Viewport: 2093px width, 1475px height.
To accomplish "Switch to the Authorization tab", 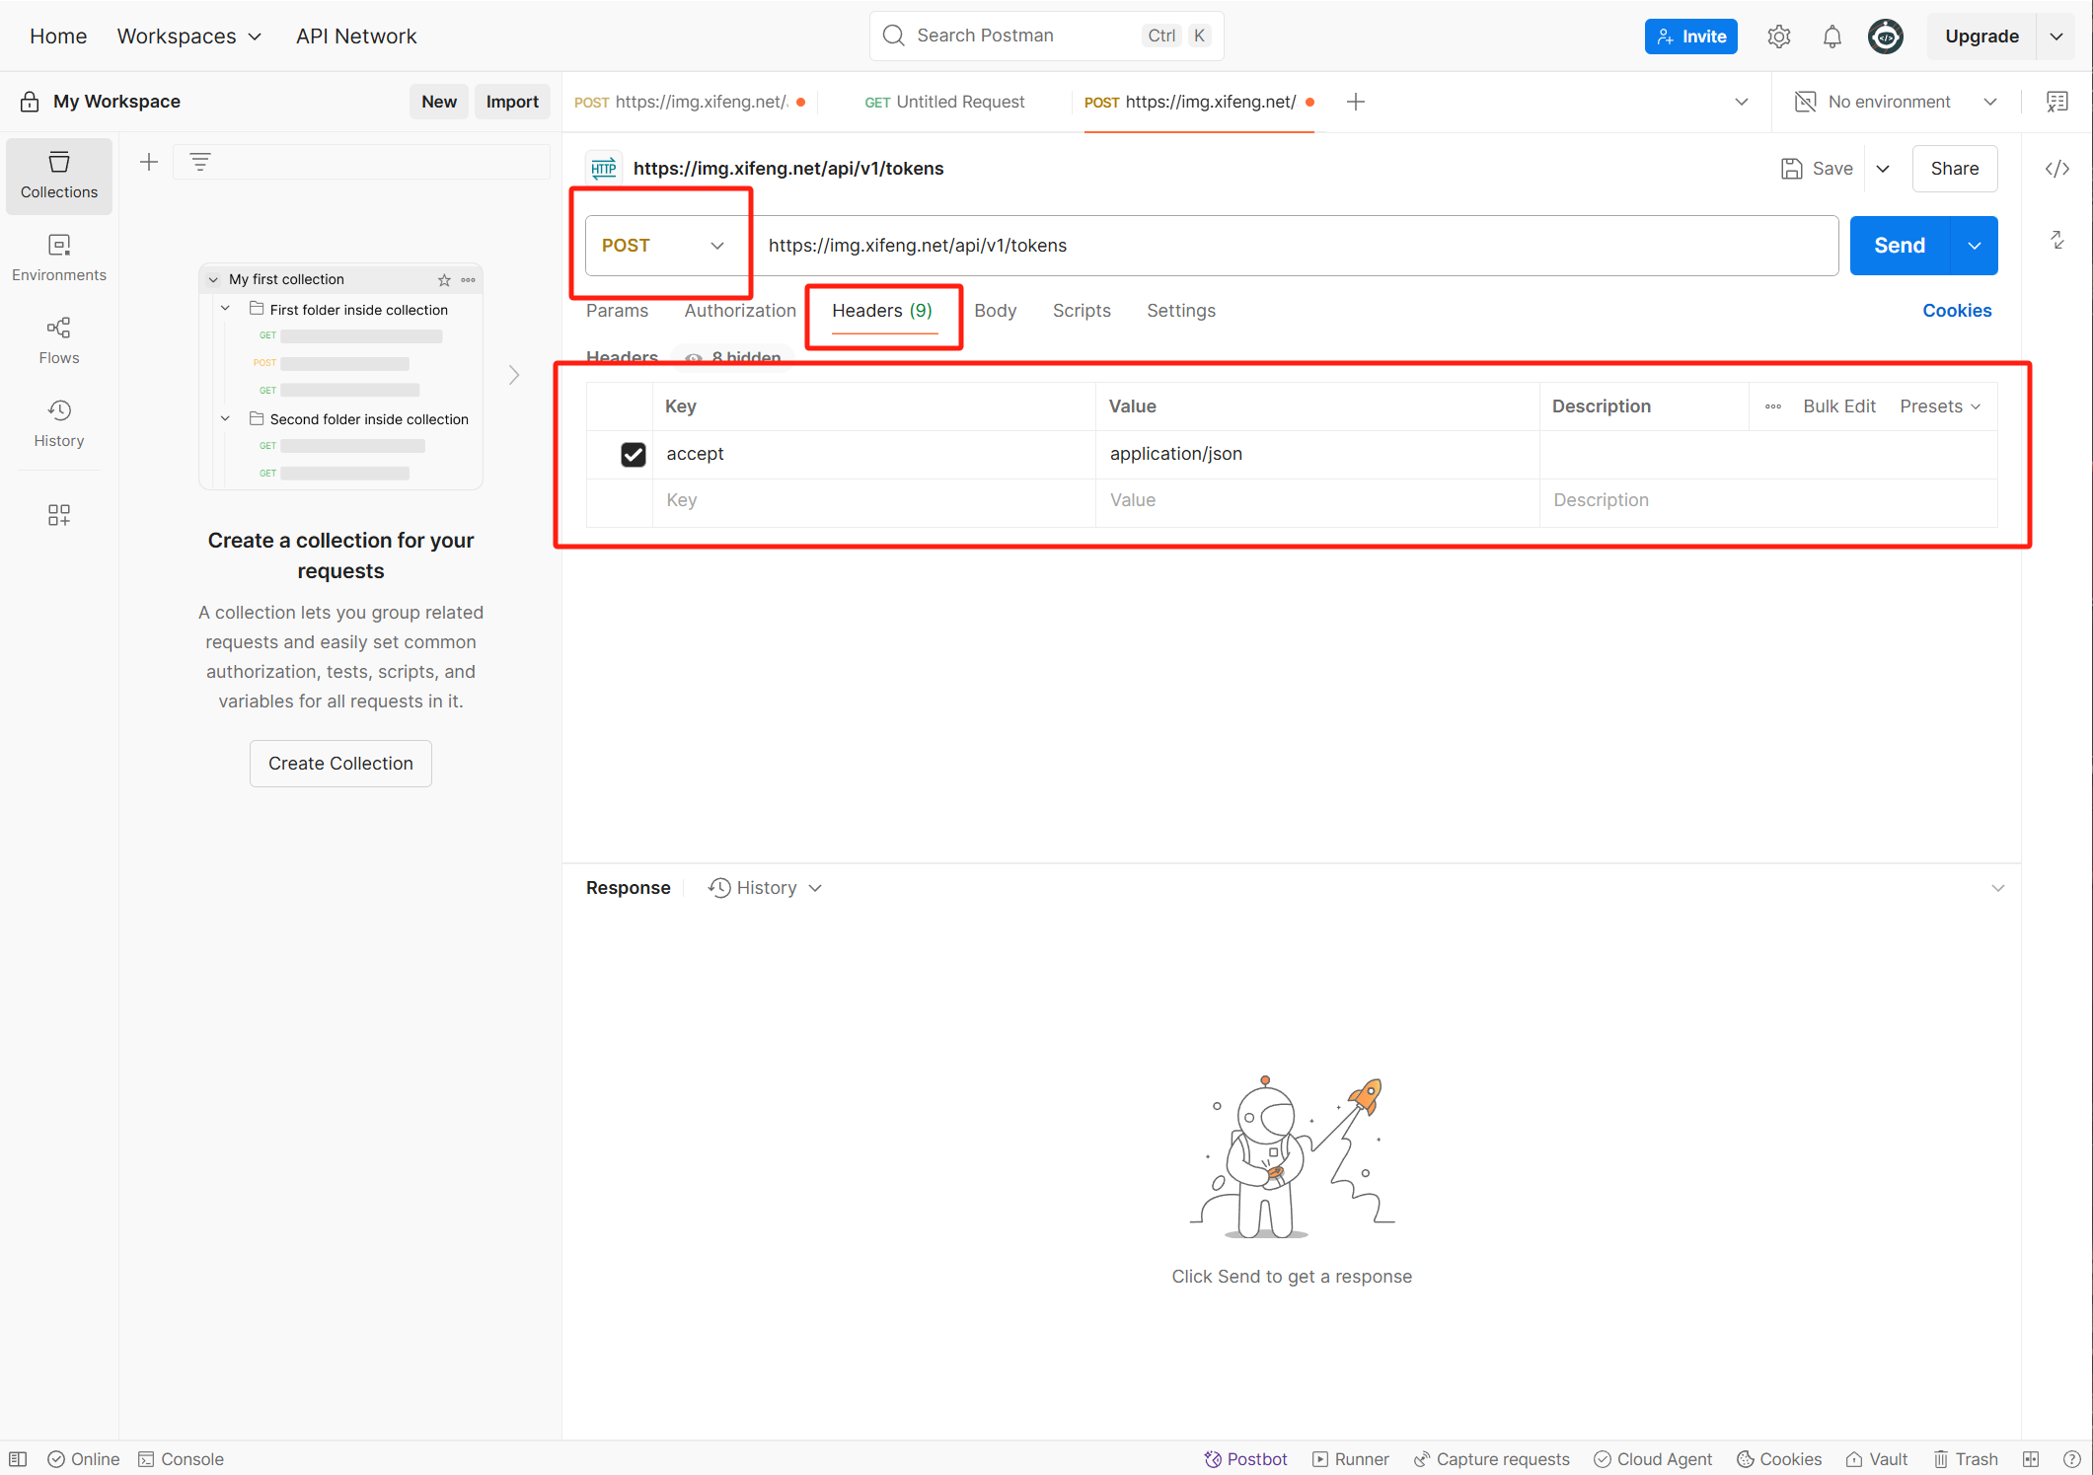I will [739, 311].
